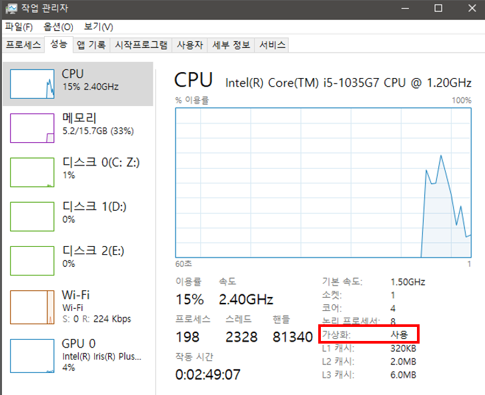This screenshot has height=395, width=485.
Task: Click the % 이용률 graph label
Action: click(192, 100)
